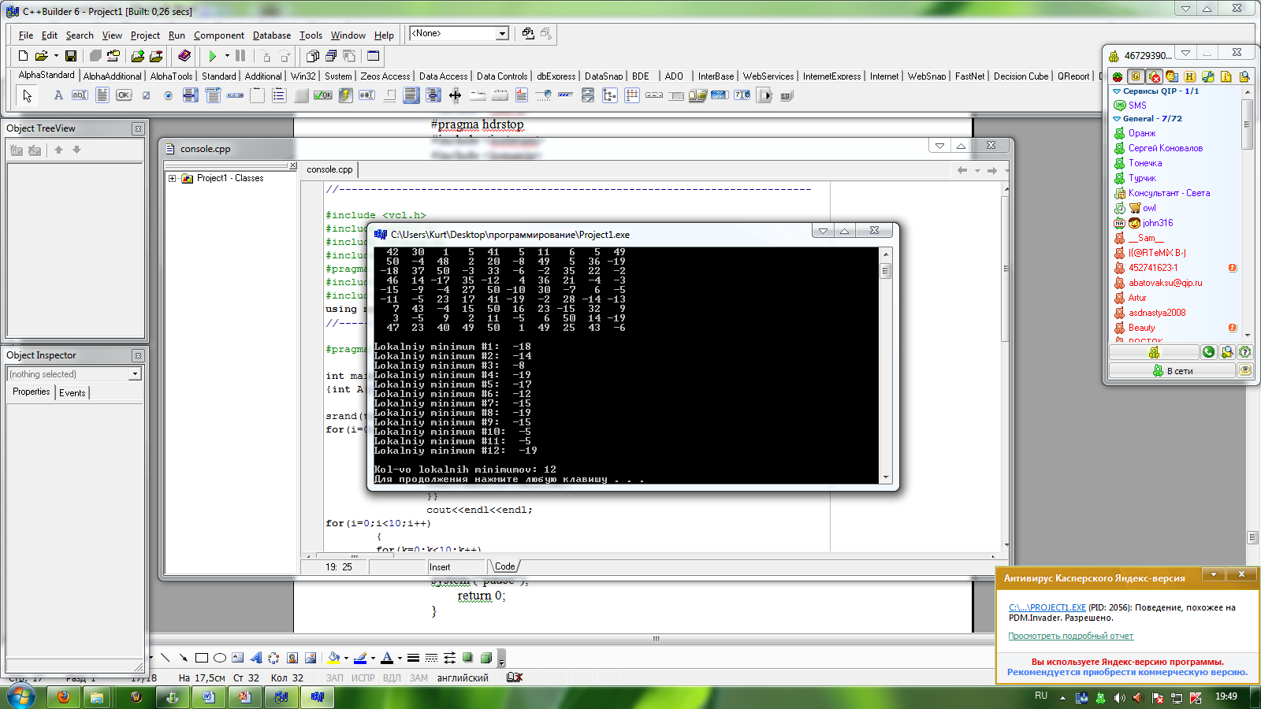Select the edit box 'abI' component
The image size is (1261, 709).
pyautogui.click(x=80, y=95)
